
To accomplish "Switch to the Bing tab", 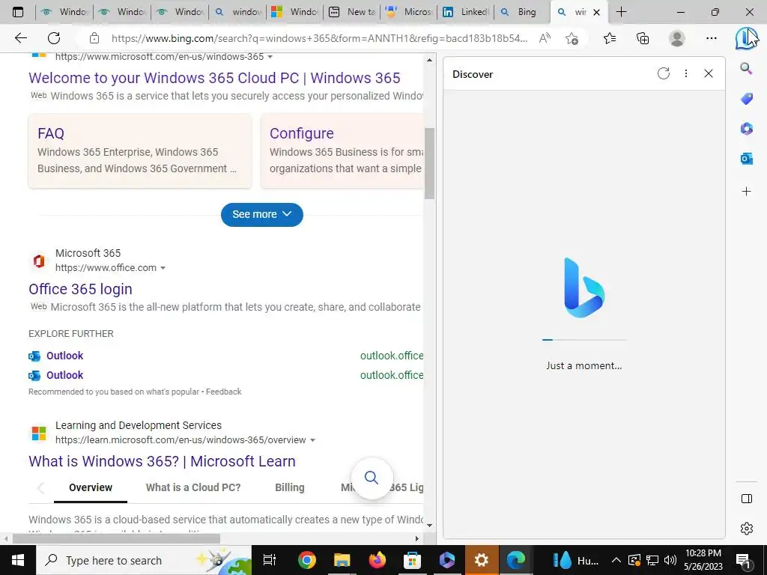I will [x=521, y=12].
